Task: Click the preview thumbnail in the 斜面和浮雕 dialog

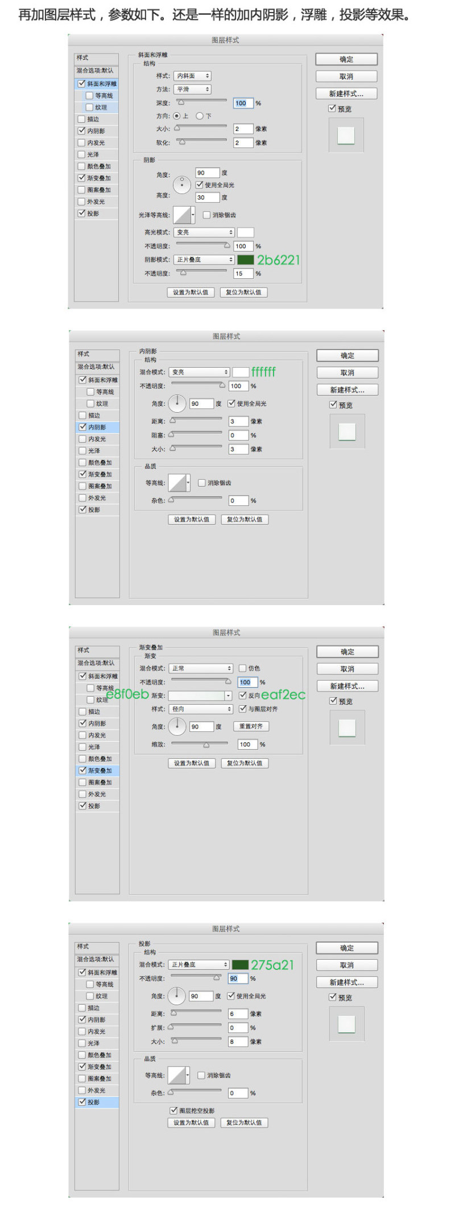Action: pyautogui.click(x=346, y=135)
